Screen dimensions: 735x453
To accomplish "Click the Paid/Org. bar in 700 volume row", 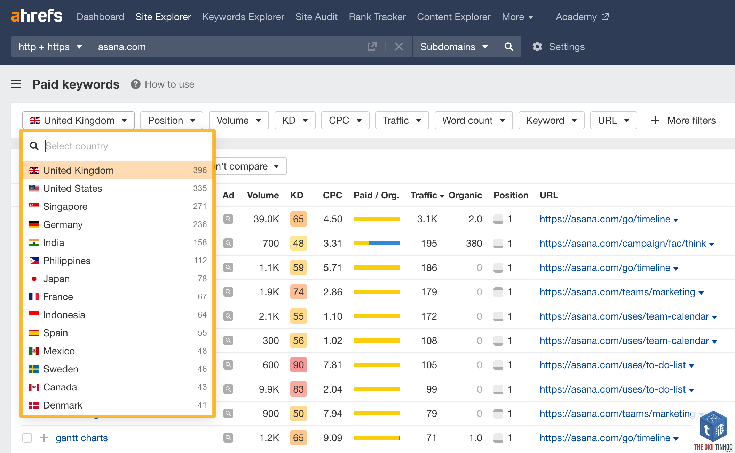I will point(377,243).
